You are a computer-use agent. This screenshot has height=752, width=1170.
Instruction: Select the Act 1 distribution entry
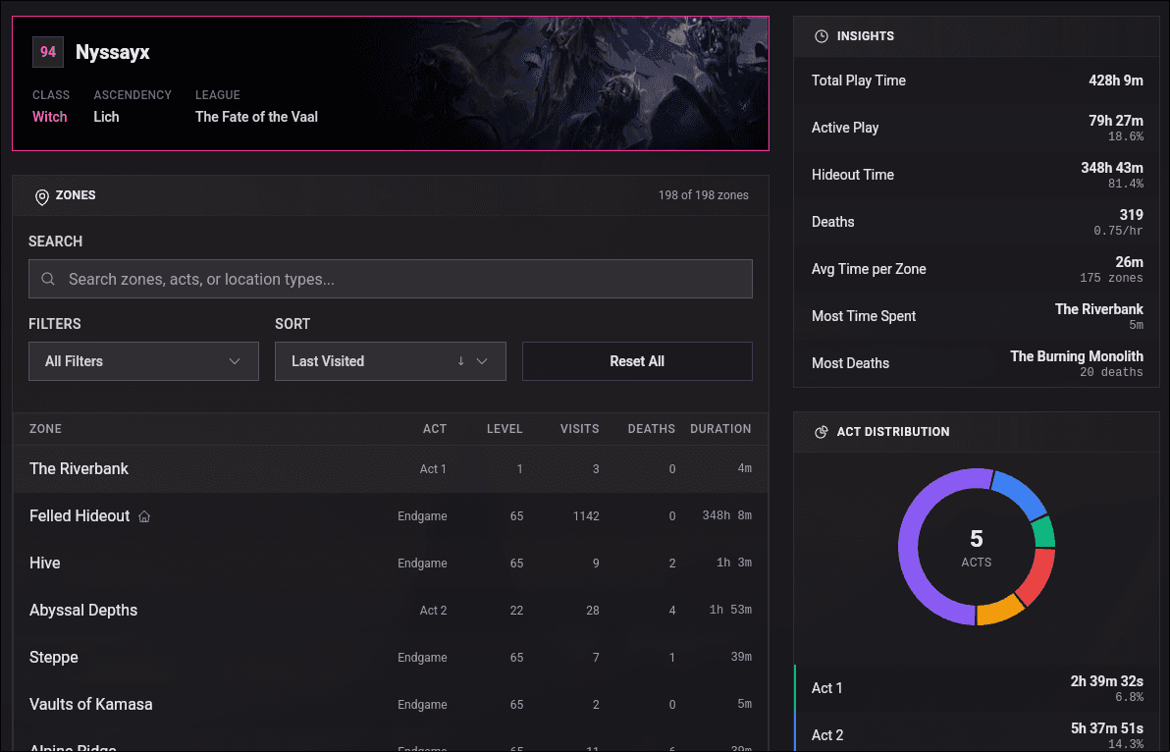(977, 688)
